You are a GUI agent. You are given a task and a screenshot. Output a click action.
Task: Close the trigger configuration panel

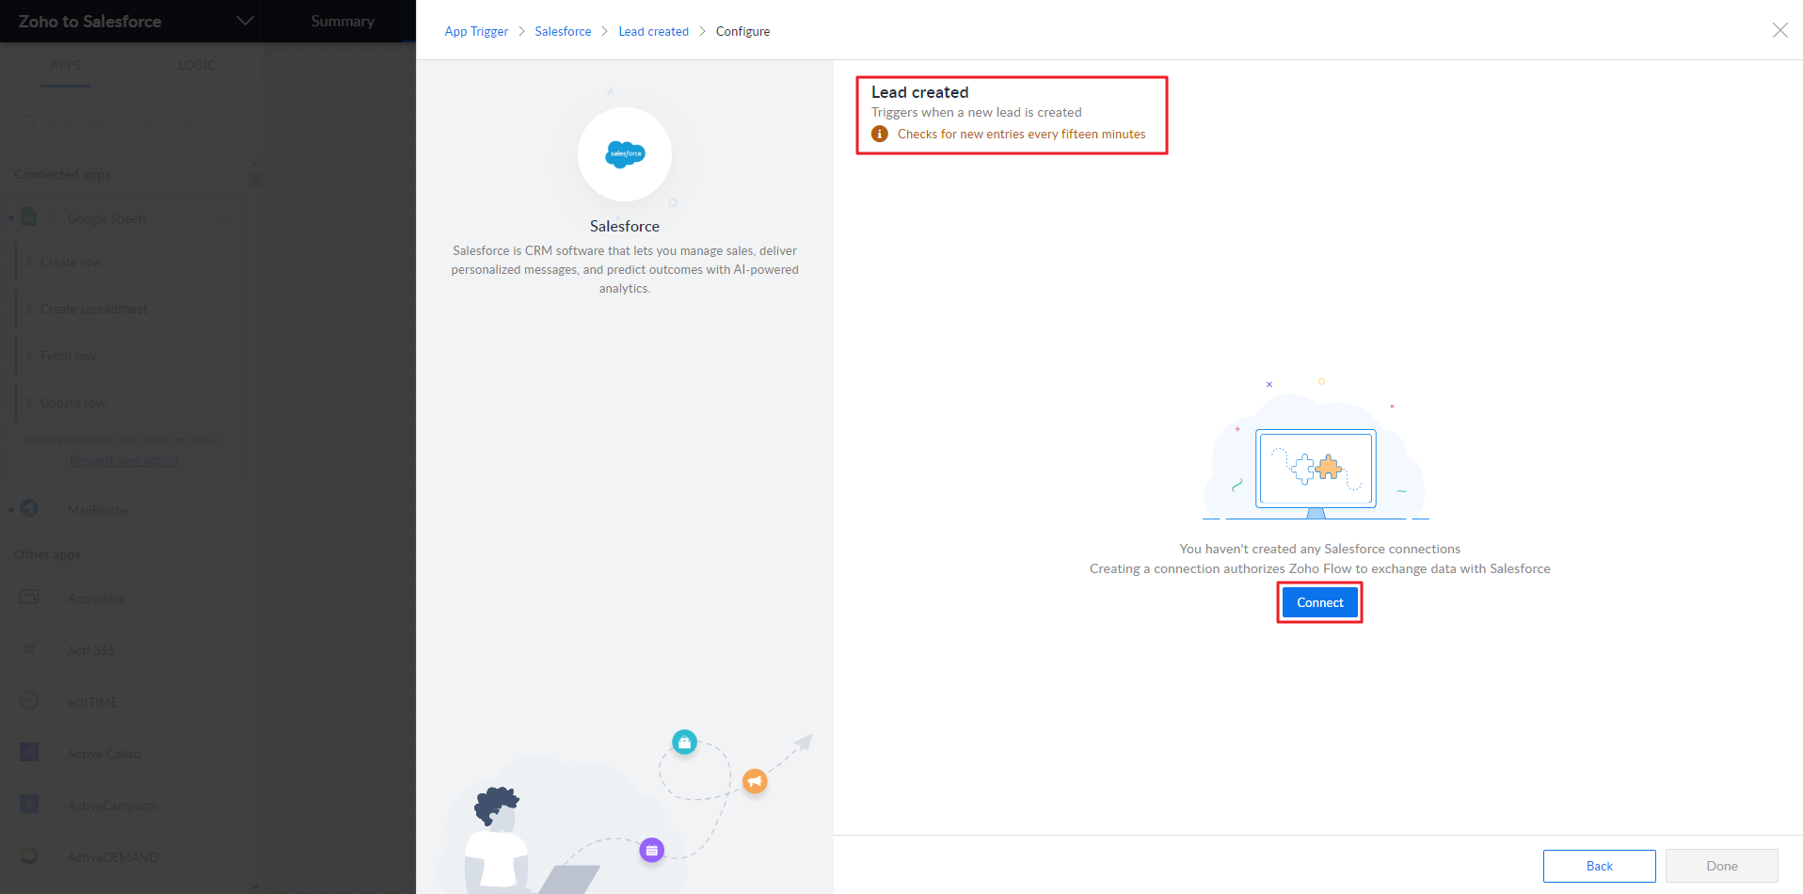[1779, 30]
